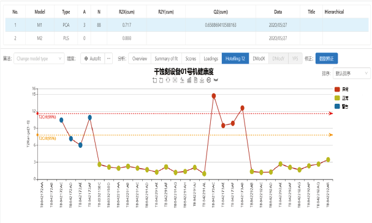This screenshot has height=223, width=372.
Task: Select the M2 PLS model row
Action: point(187,38)
